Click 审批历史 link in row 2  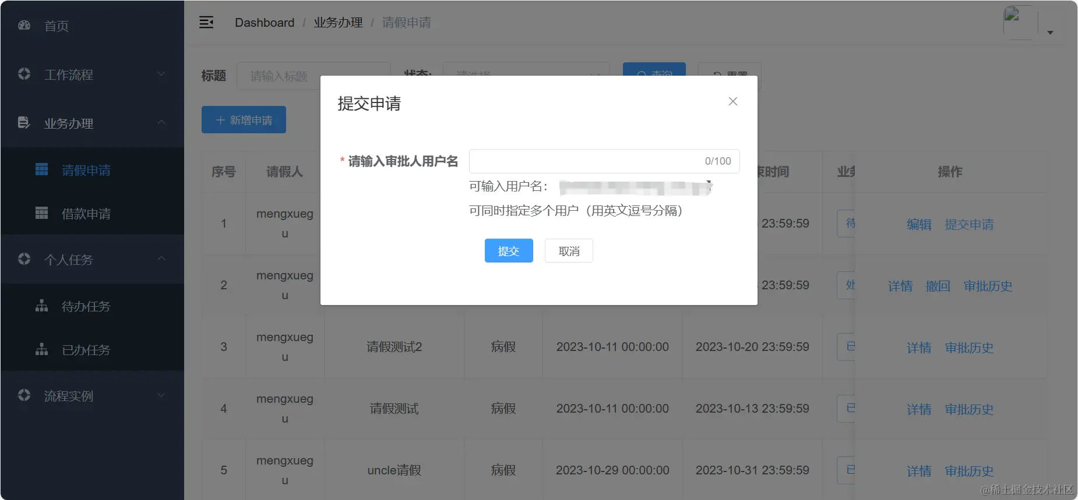coord(988,286)
